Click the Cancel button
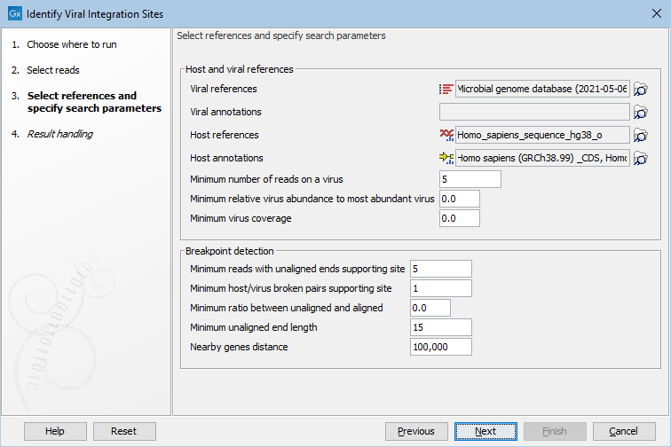The image size is (671, 447). pos(623,431)
